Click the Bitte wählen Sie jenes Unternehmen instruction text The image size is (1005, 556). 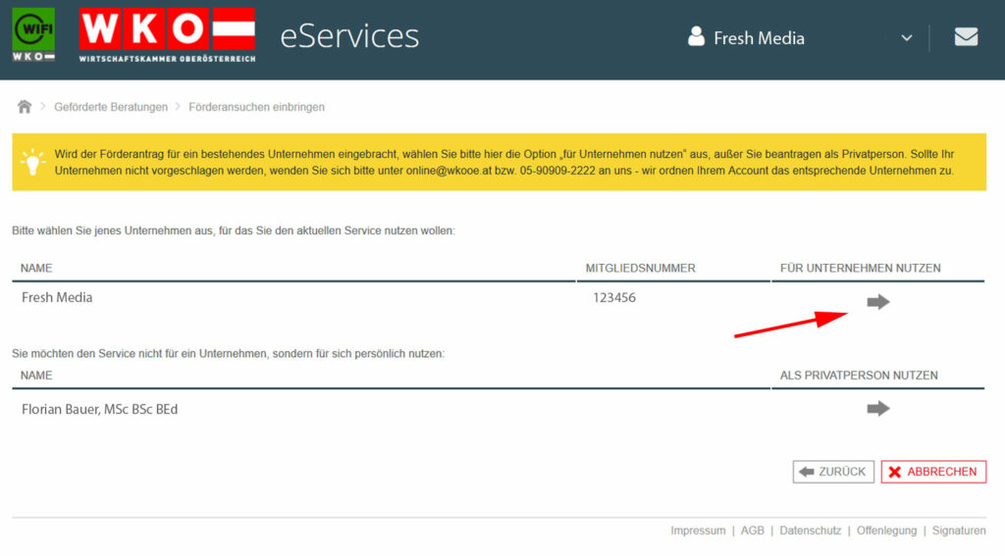pyautogui.click(x=234, y=230)
